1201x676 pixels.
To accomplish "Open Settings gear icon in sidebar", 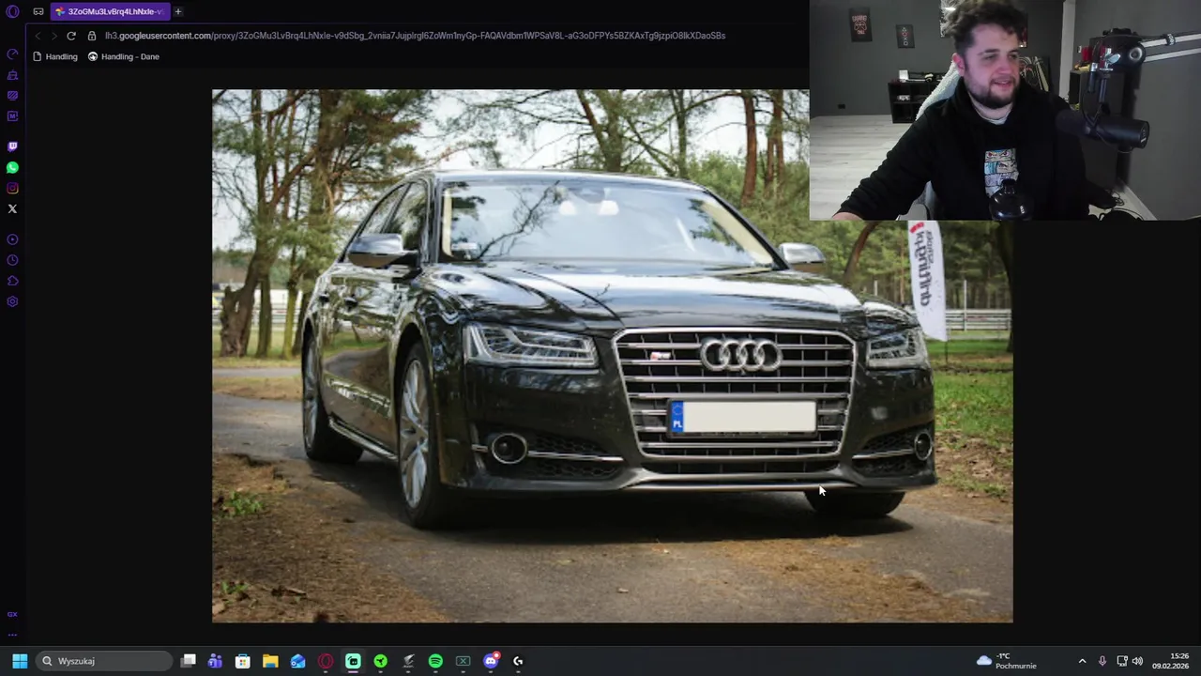I will click(x=12, y=301).
